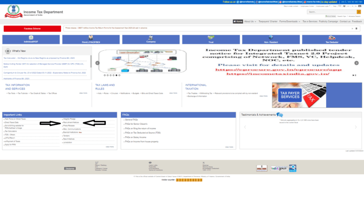364x205 pixels.
Task: Open the Apply for PAN link
Action: point(10,145)
